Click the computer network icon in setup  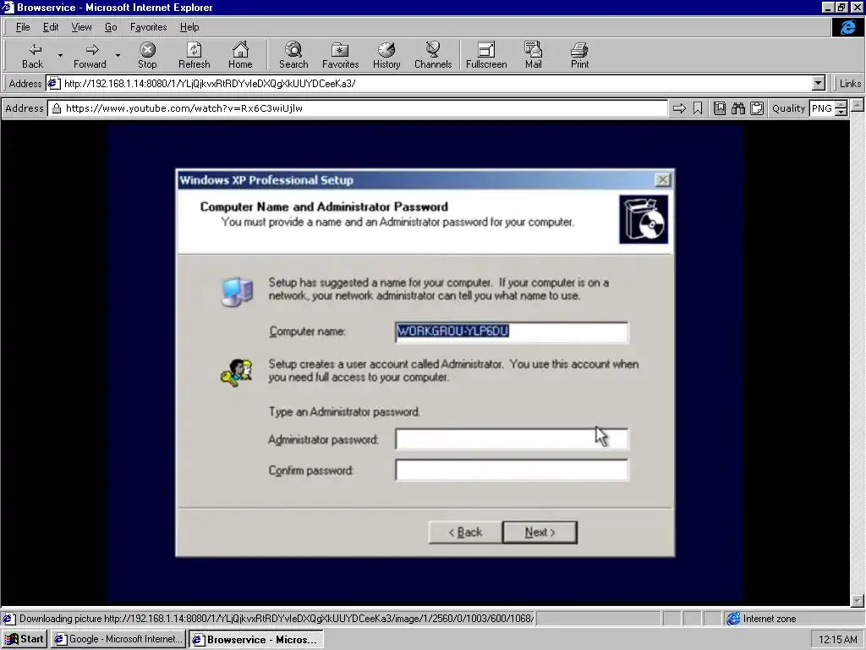coord(238,291)
